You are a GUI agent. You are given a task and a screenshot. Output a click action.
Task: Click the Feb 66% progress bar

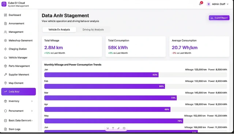point(136,86)
